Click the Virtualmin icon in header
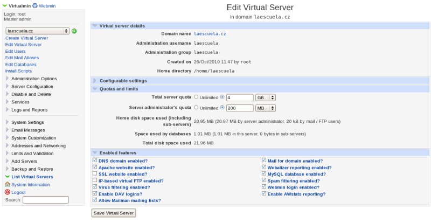 [6, 5]
